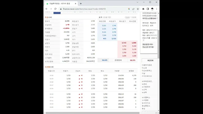Open 다산네트웍스 in recent list
The height and width of the screenshot is (114, 203).
click(147, 71)
